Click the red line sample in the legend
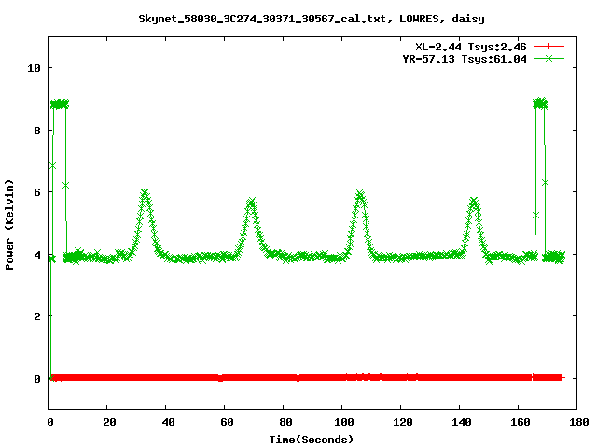This screenshot has width=597, height=448. click(x=548, y=47)
